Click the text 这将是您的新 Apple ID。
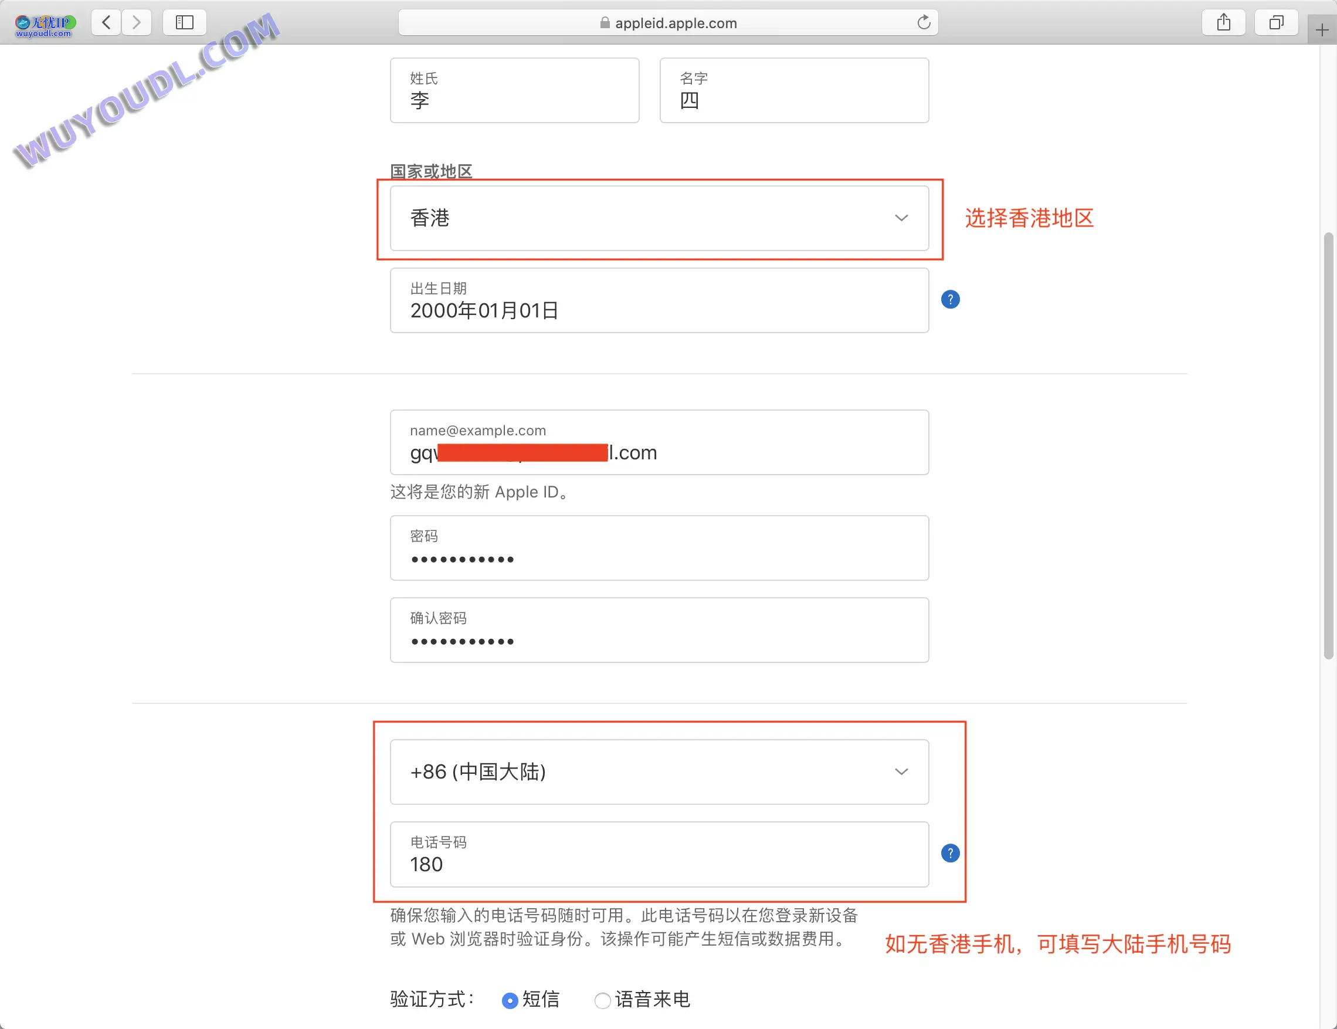Viewport: 1337px width, 1029px height. point(481,492)
